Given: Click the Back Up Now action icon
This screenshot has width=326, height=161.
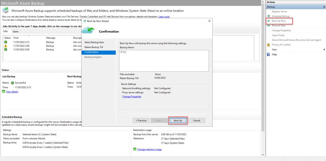Looking at the screenshot, I should tap(269, 21).
